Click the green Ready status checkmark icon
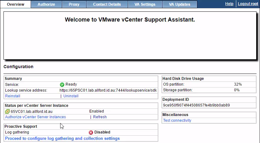 (62, 85)
